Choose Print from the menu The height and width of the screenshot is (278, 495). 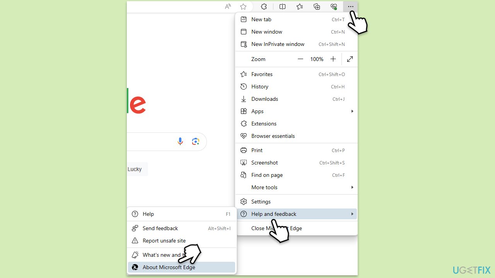pos(296,150)
